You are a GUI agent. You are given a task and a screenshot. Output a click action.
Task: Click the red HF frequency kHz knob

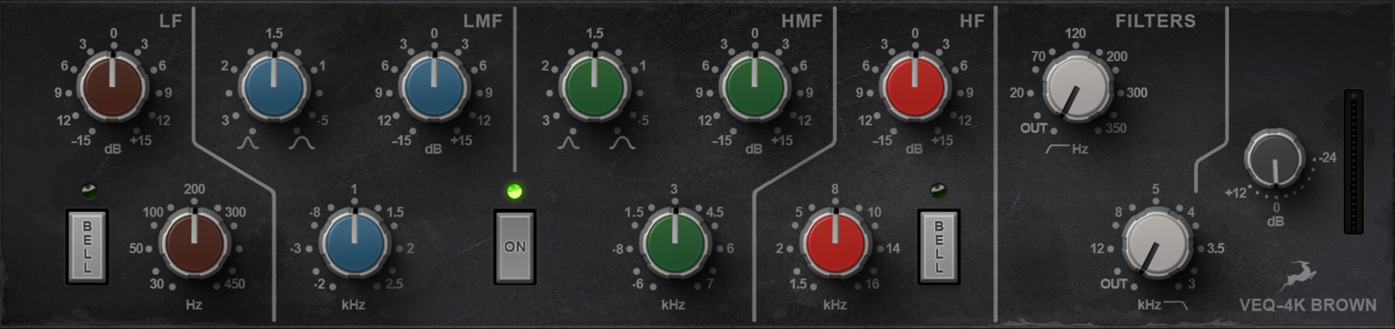(x=835, y=244)
